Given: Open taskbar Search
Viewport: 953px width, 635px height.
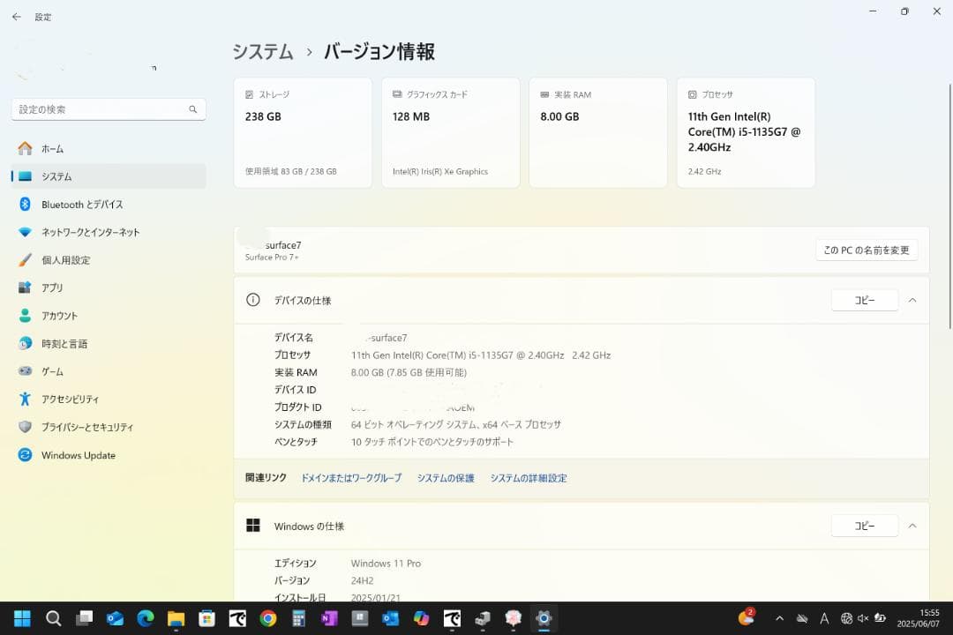Looking at the screenshot, I should pos(54,618).
